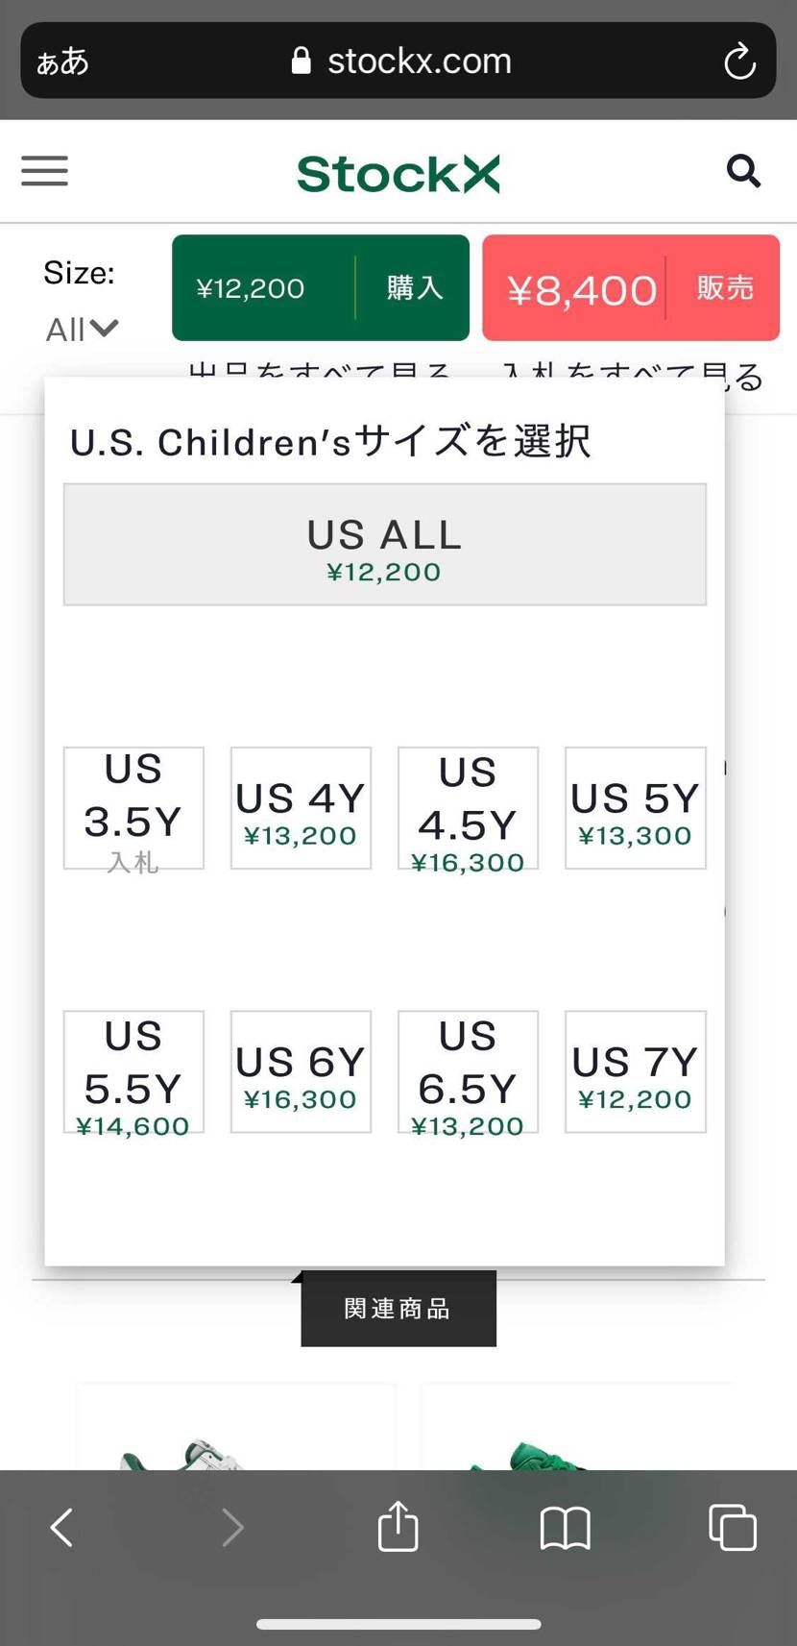Screen dimensions: 797x1646
Task: Tap the search magnifier icon
Action: (x=743, y=172)
